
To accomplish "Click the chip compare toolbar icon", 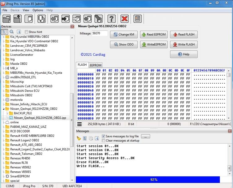I will point(41,19).
